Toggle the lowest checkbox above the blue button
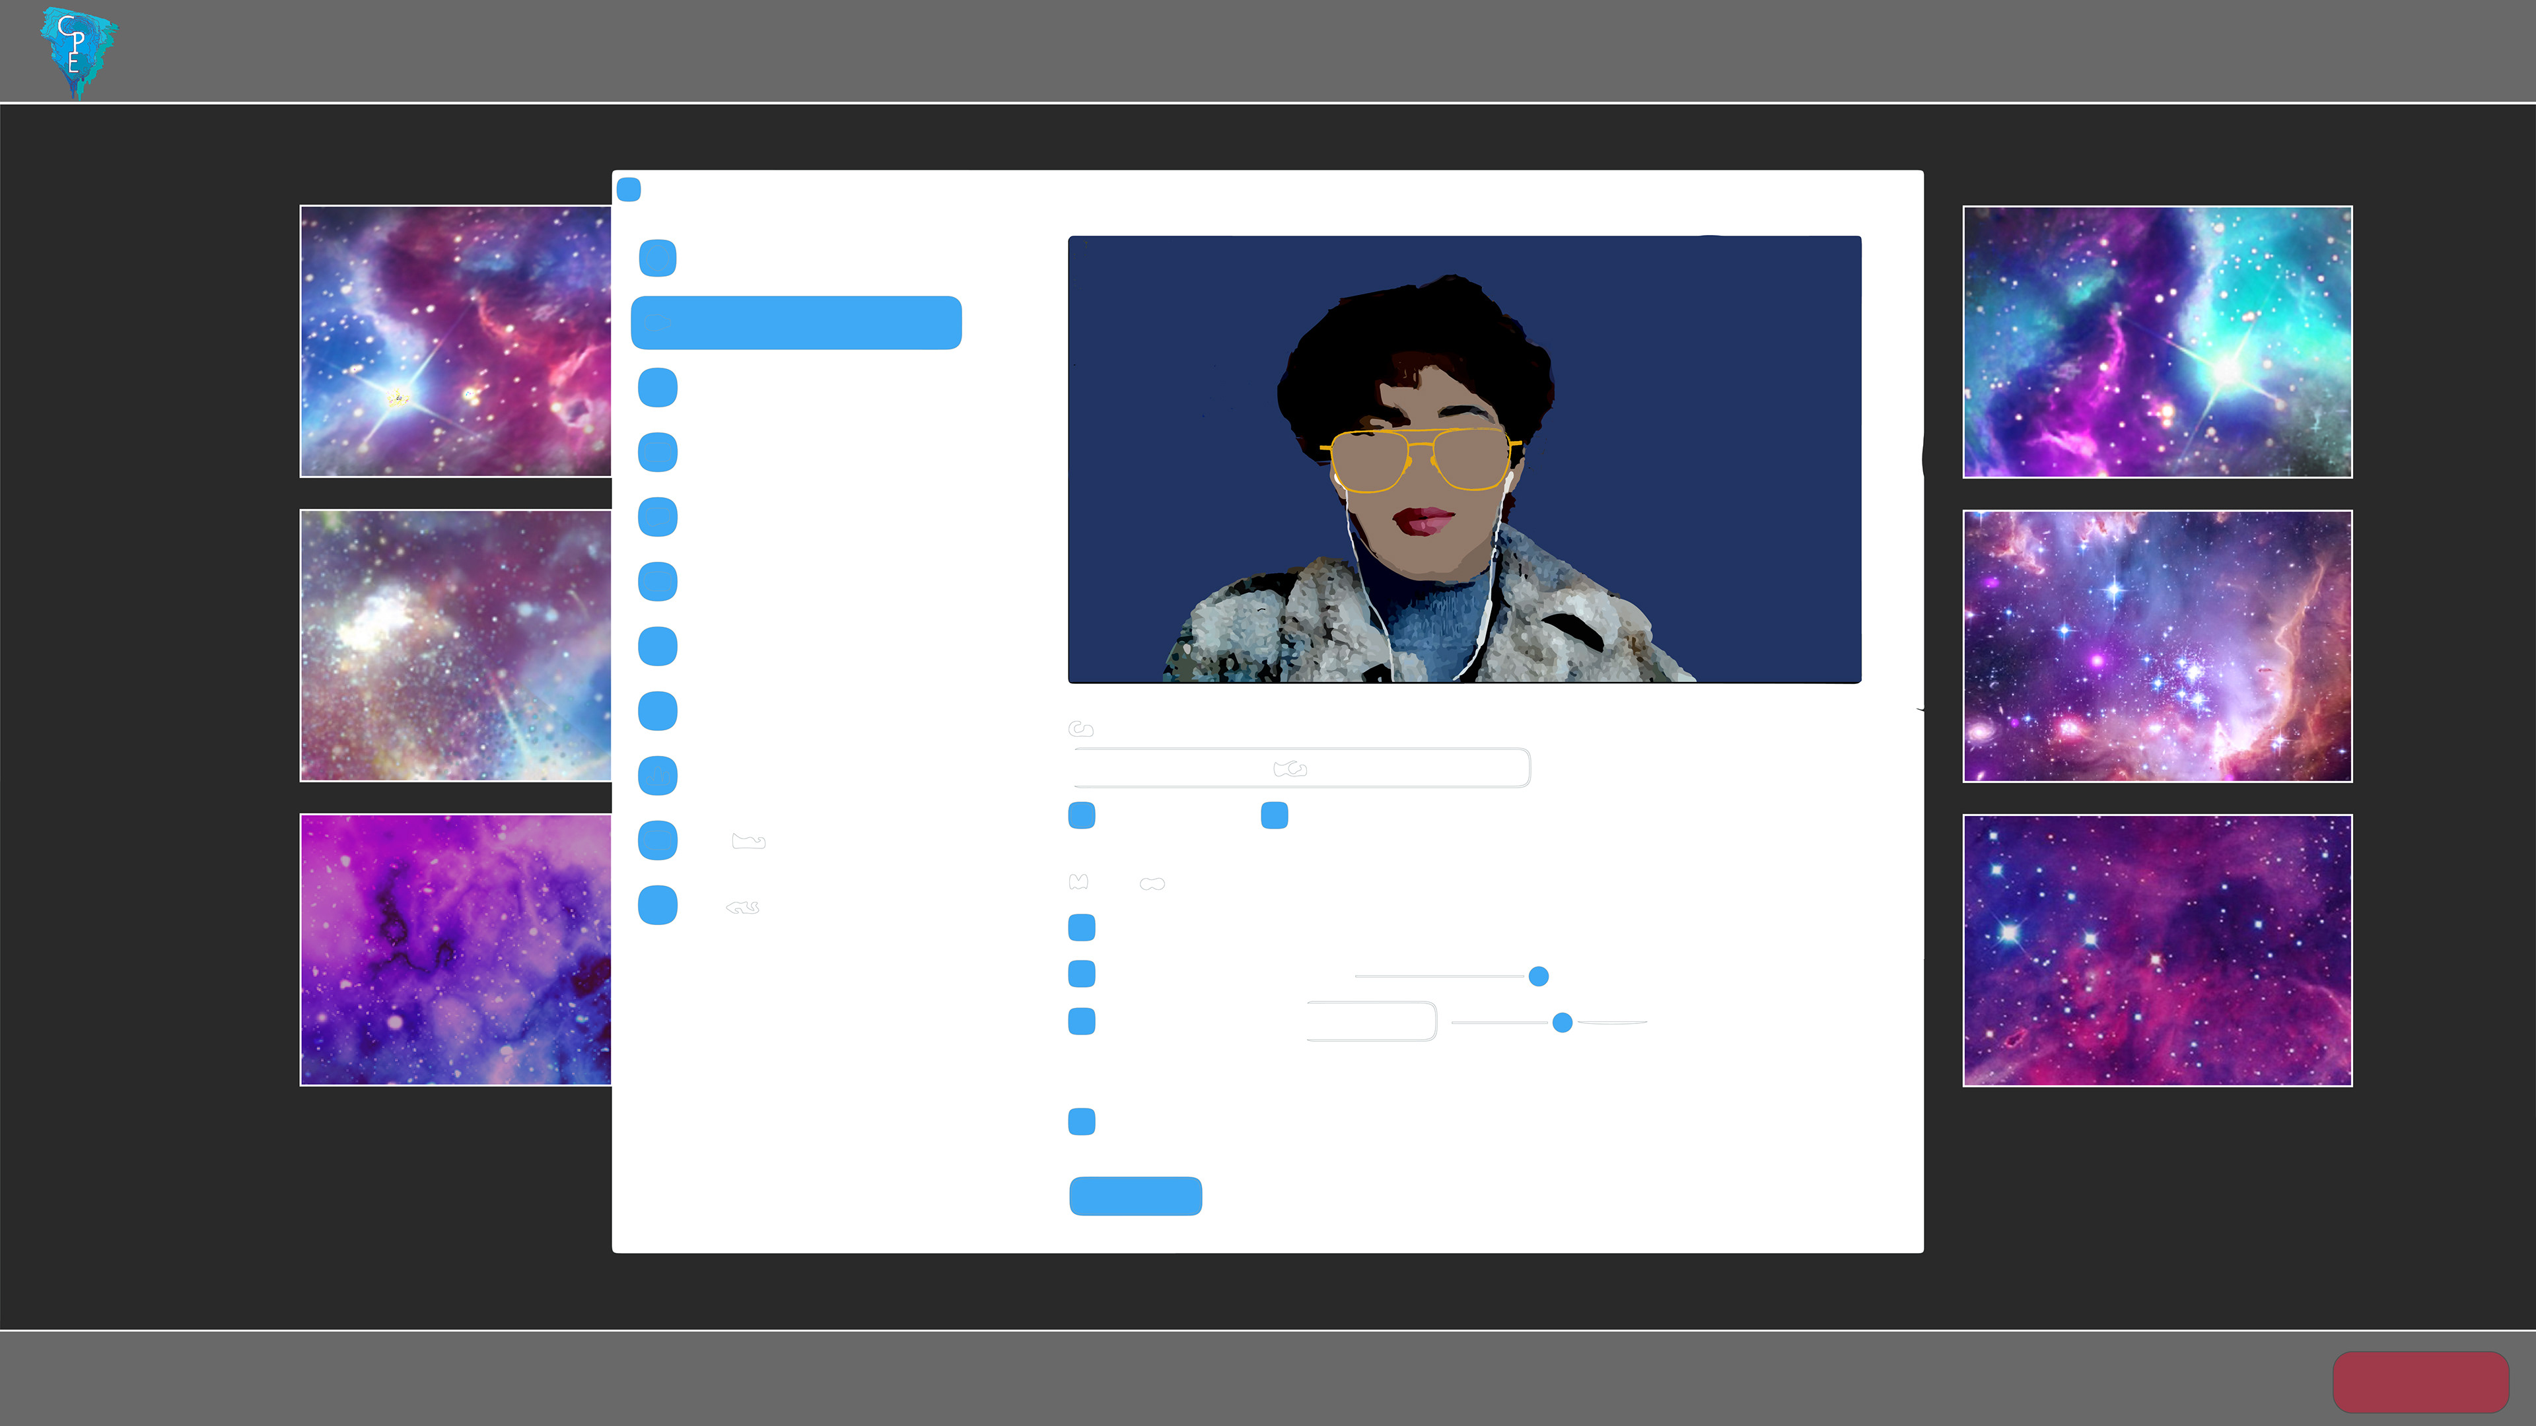Viewport: 2536px width, 1426px height. coord(1081,1122)
